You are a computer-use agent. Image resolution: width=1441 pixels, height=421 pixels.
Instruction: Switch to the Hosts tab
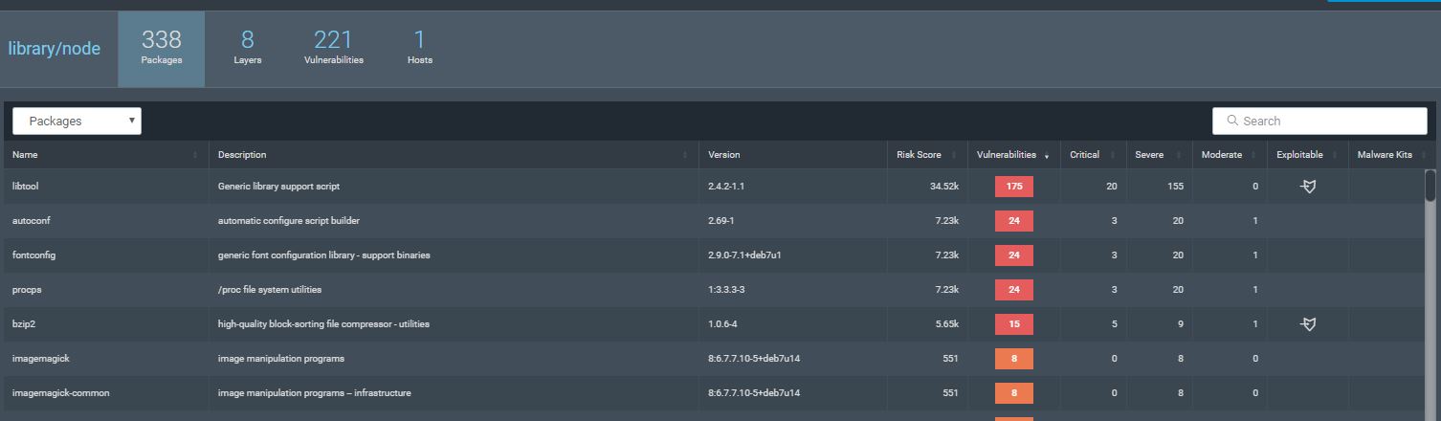(x=419, y=49)
